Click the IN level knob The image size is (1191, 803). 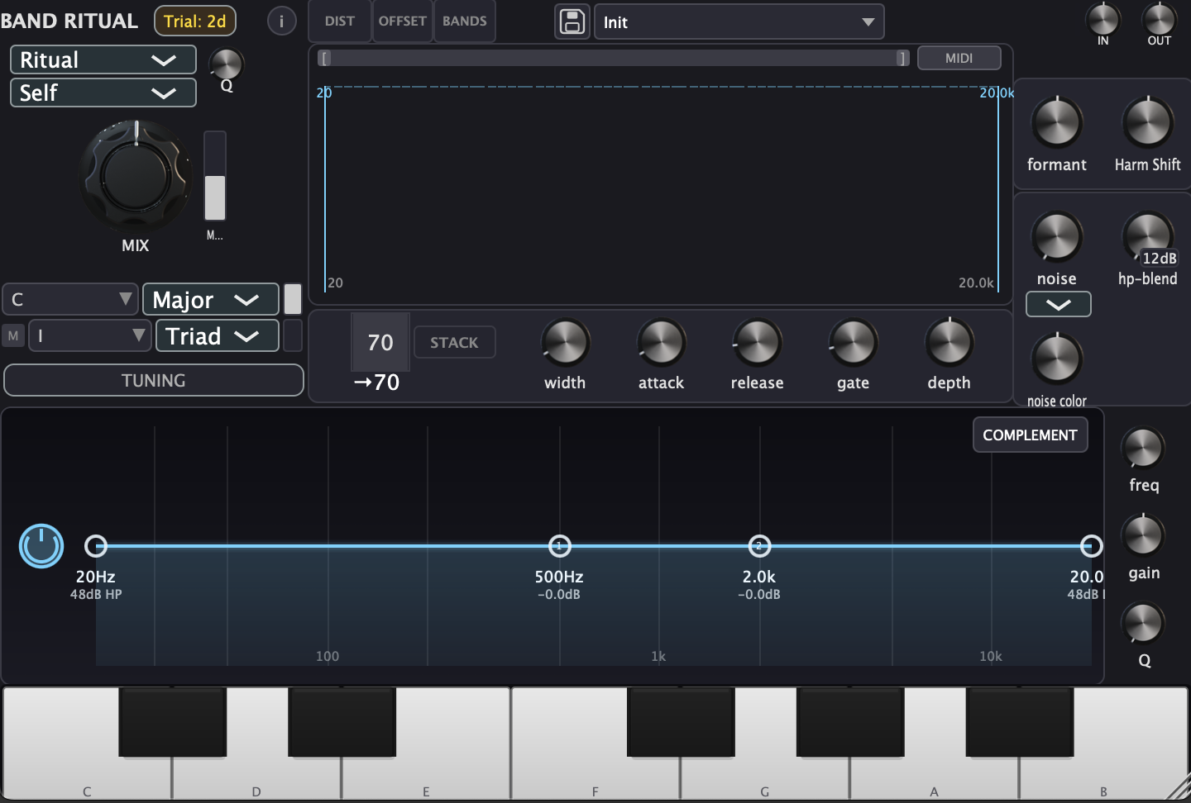(1103, 18)
